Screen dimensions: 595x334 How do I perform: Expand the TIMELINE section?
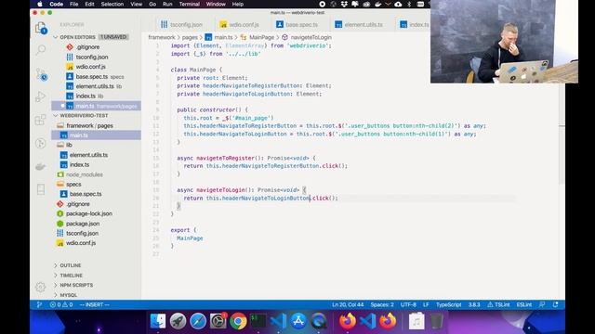coord(71,276)
